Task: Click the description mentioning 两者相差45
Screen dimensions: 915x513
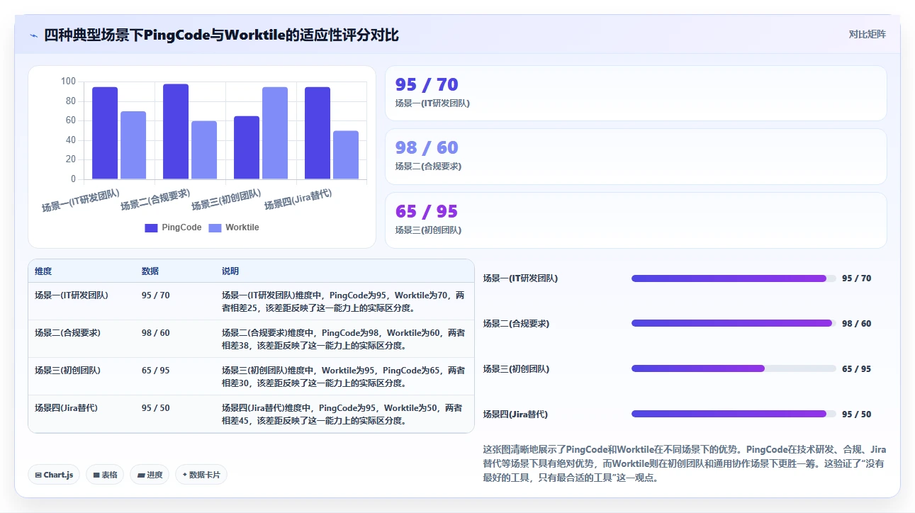Action: coord(344,415)
